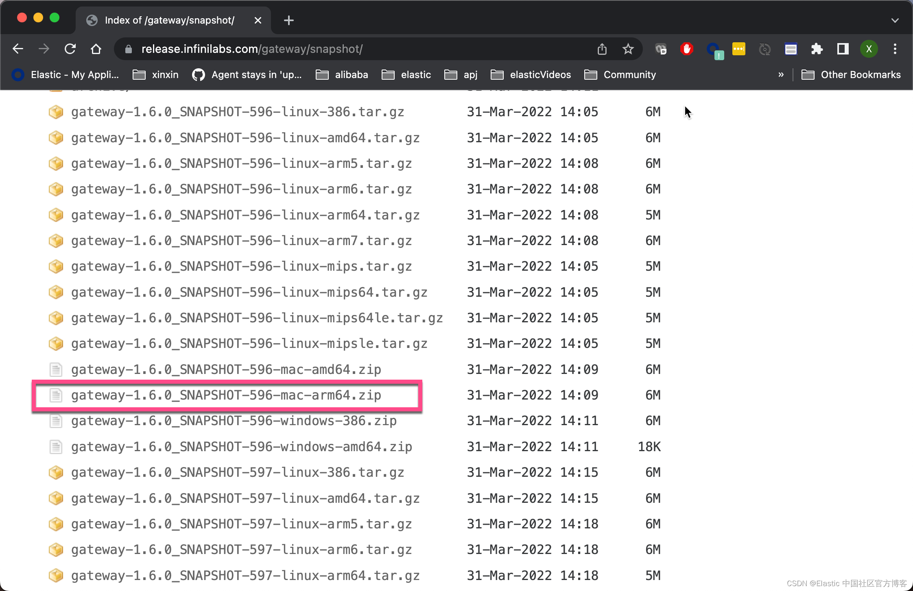
Task: Open the green X profile avatar
Action: click(869, 49)
